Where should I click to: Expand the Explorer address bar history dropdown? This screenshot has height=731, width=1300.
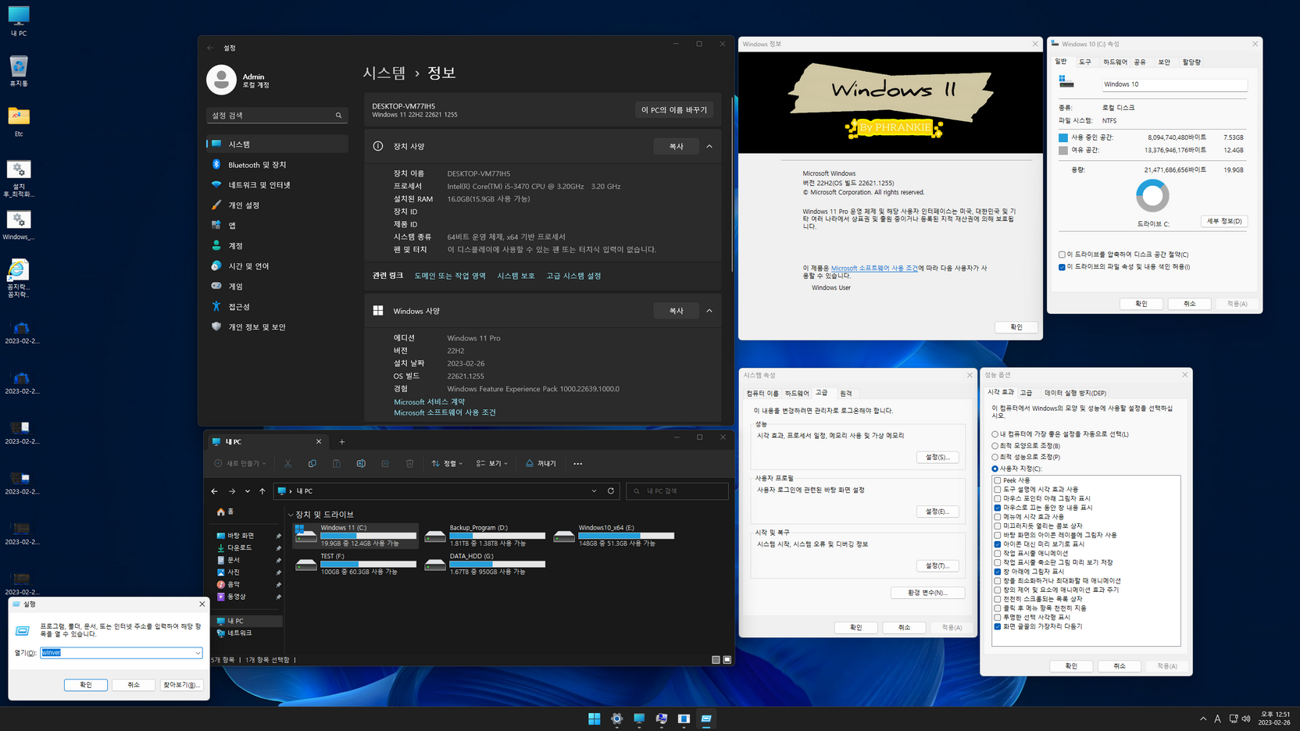[x=594, y=491]
